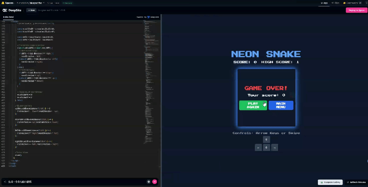Click Deploy to Space button
Image resolution: width=368 pixels, height=187 pixels.
pyautogui.click(x=356, y=10)
